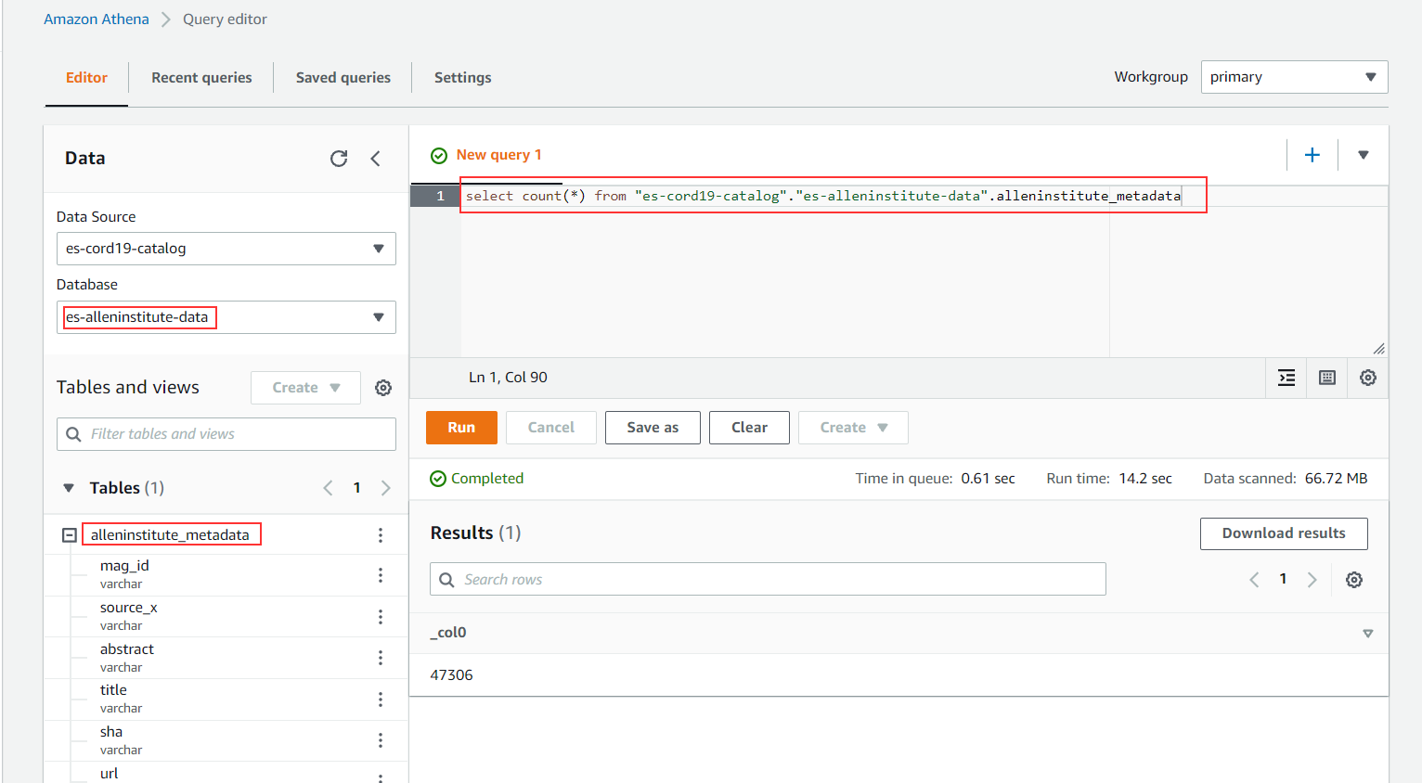This screenshot has width=1422, height=783.
Task: Select the mag_id column name
Action: [124, 566]
